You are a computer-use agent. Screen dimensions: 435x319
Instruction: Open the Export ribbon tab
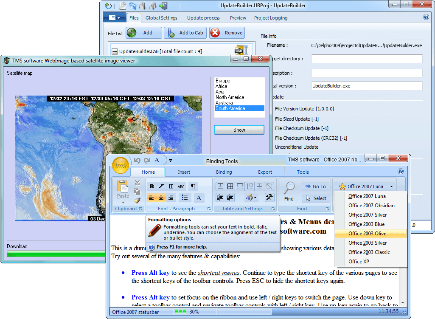click(x=265, y=172)
